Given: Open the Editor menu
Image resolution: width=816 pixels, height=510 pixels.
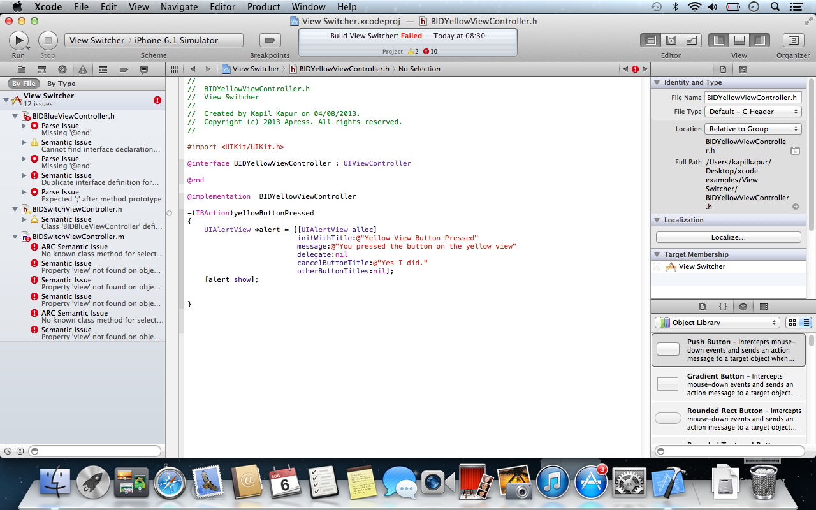Looking at the screenshot, I should (222, 7).
